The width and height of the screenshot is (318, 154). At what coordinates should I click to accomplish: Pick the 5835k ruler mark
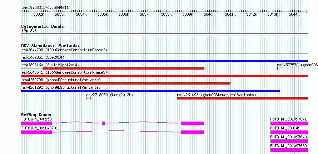tap(103, 15)
